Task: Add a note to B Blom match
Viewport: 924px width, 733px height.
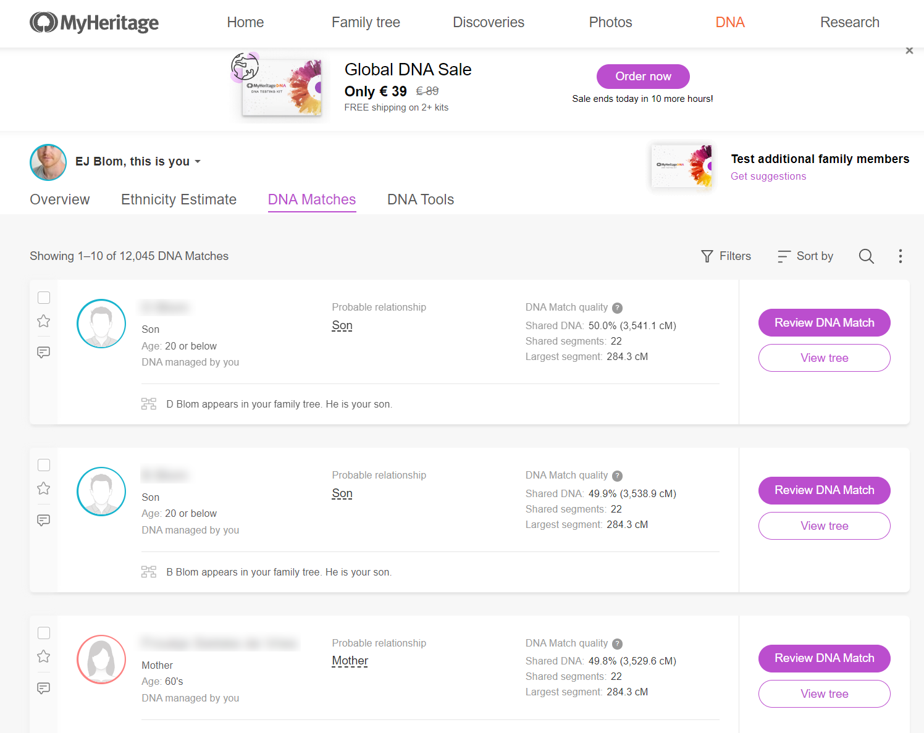Action: 44,521
